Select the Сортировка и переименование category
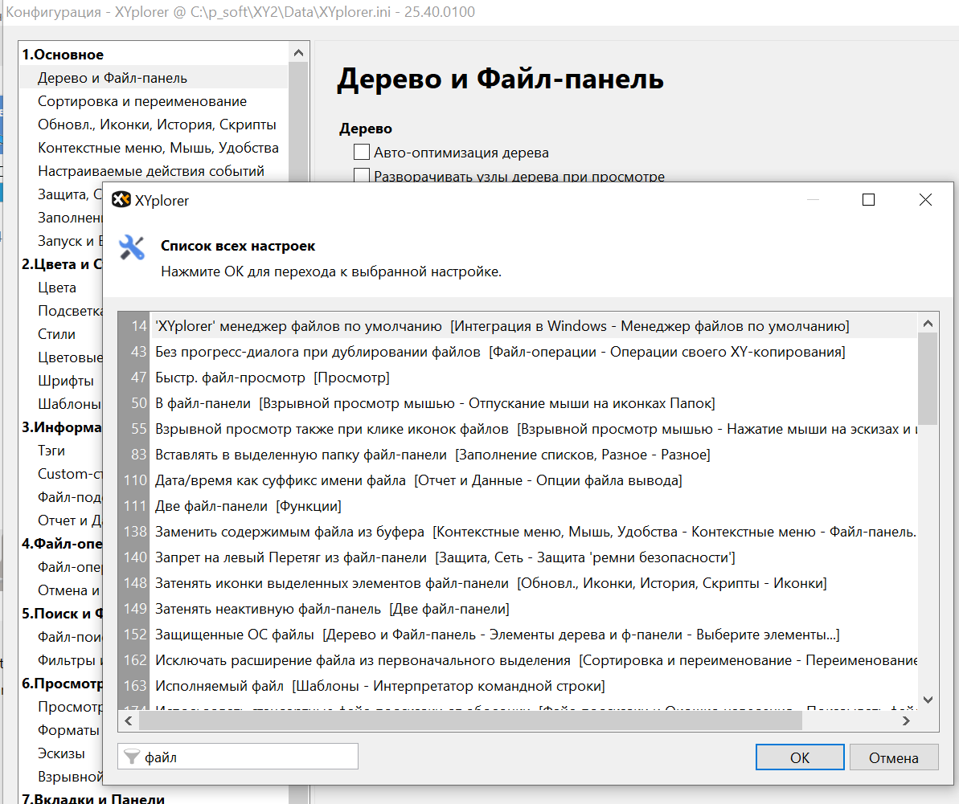The width and height of the screenshot is (959, 804). 142,101
